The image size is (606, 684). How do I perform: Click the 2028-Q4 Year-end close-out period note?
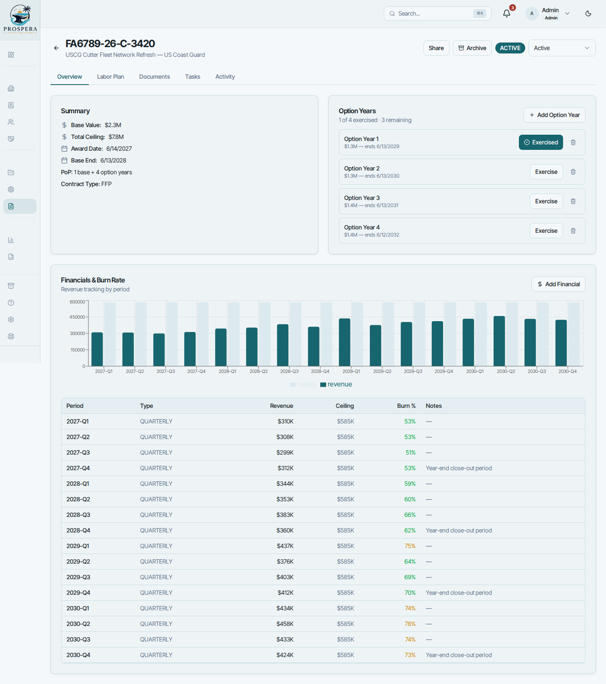click(x=459, y=530)
